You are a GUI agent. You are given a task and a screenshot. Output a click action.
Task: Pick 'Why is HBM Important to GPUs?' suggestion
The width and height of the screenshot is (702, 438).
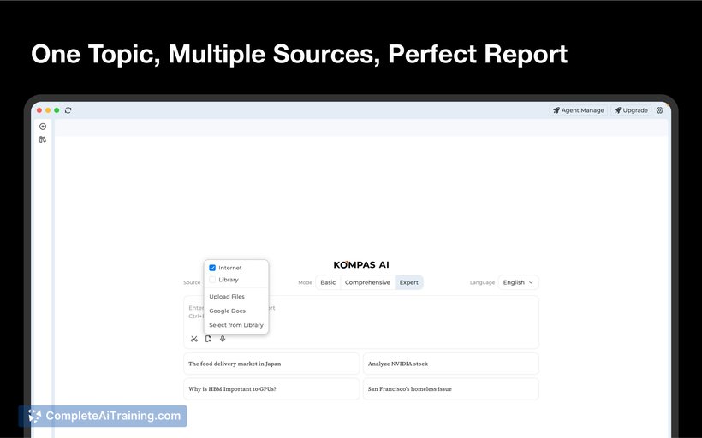[271, 388]
